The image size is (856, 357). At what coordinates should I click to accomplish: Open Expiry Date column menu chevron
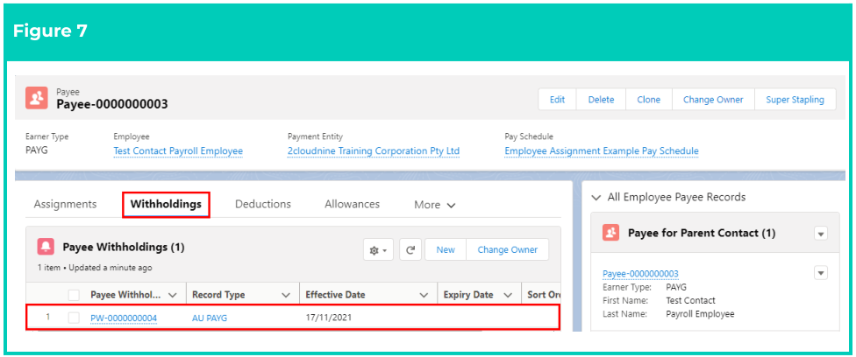(x=508, y=295)
